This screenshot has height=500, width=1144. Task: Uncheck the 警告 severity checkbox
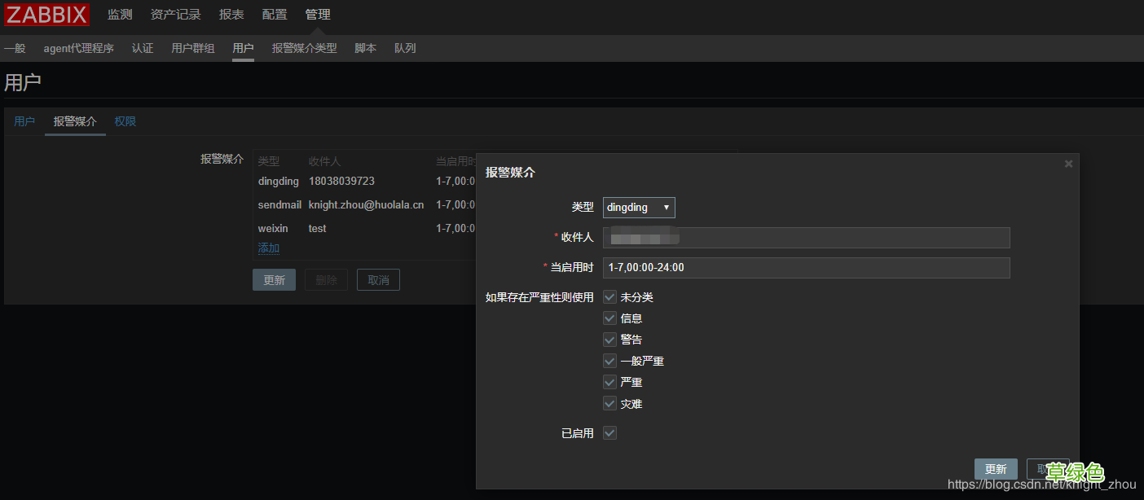coord(609,339)
